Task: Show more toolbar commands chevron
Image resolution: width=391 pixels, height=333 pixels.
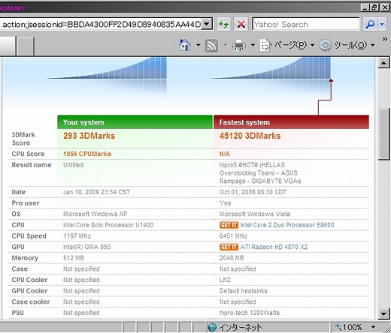Action: point(384,39)
